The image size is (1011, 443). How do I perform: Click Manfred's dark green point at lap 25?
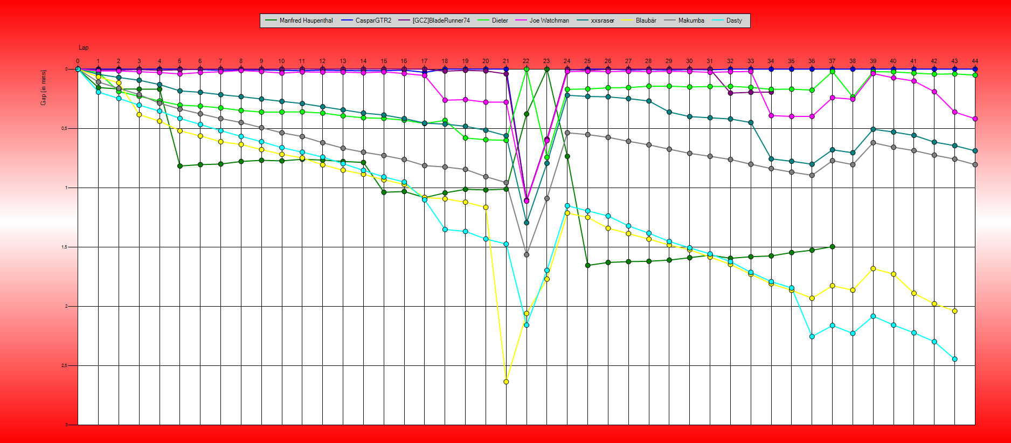tap(587, 265)
